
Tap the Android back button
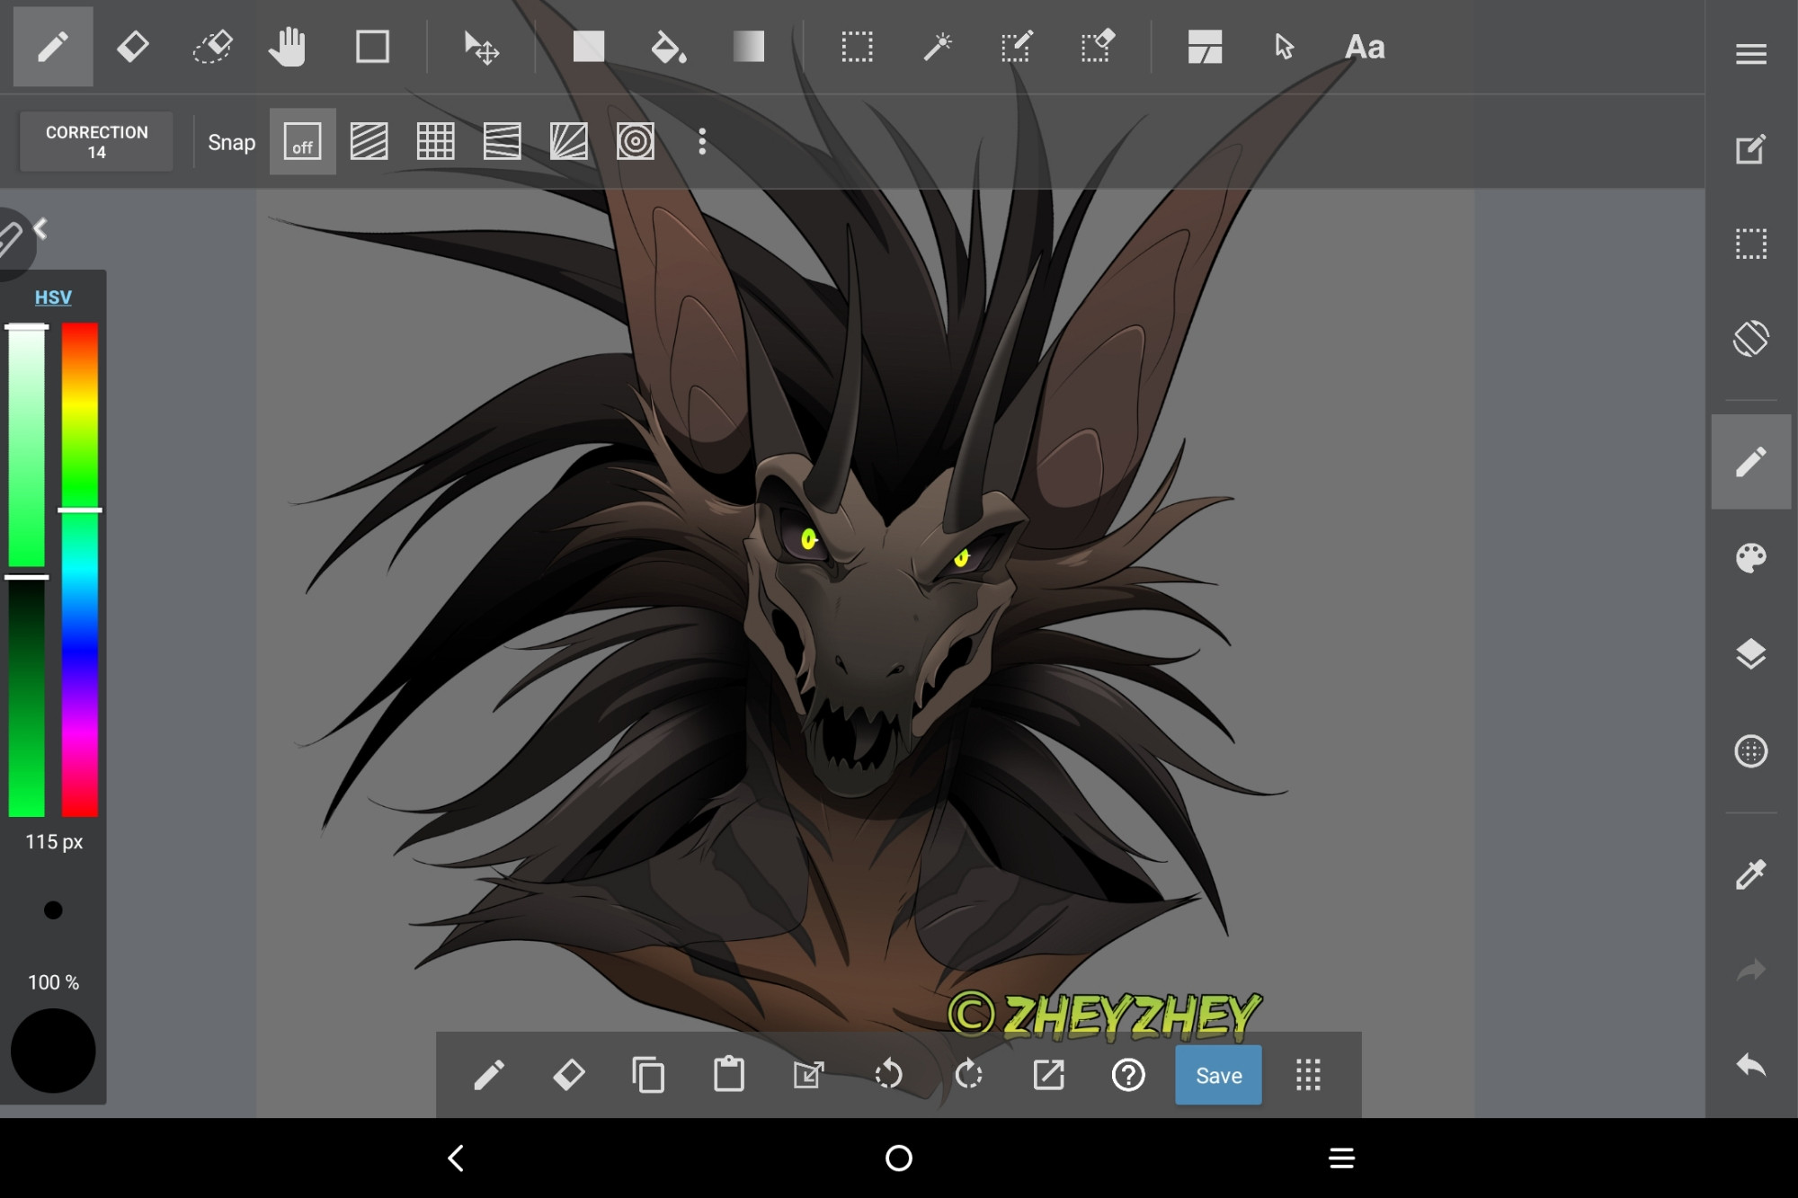click(x=456, y=1158)
